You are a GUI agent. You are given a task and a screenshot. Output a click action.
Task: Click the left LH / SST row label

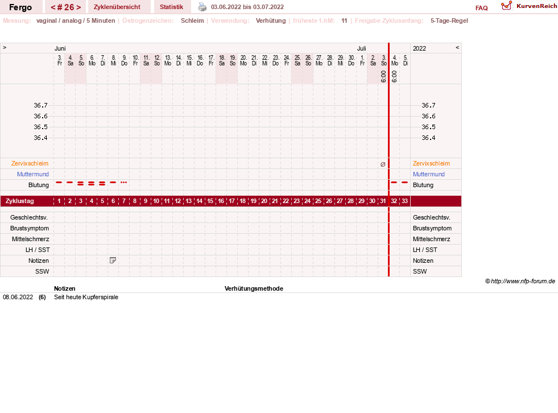click(x=38, y=250)
